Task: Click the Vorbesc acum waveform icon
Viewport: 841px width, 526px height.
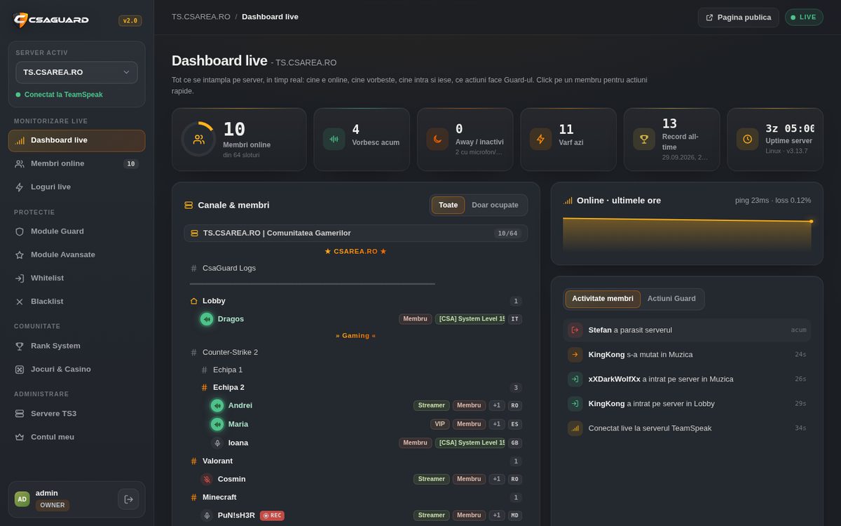Action: tap(334, 139)
